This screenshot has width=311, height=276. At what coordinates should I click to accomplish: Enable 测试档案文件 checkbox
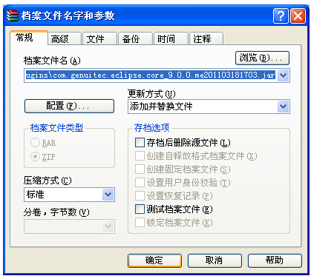tap(140, 209)
